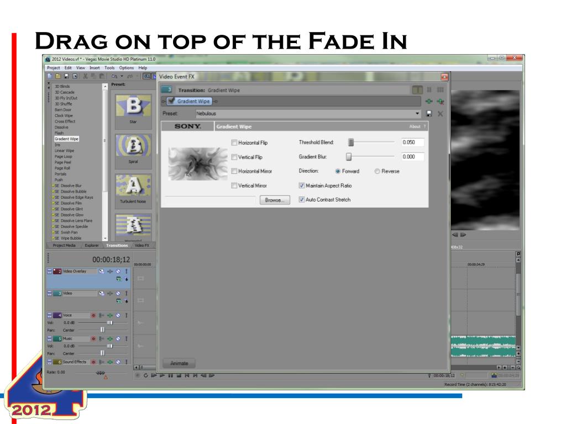Click the Save project floppy icon
Viewport: 566px width, 424px height.
click(x=66, y=76)
